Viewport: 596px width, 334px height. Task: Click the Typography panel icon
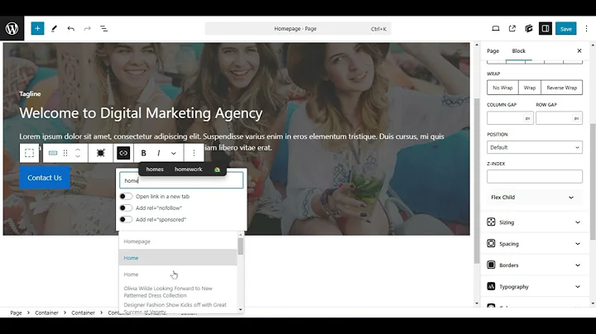[x=491, y=286]
